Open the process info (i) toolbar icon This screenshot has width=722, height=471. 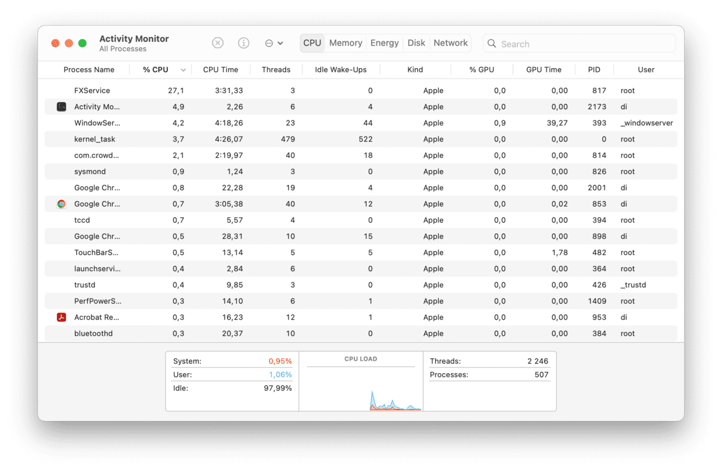(243, 43)
